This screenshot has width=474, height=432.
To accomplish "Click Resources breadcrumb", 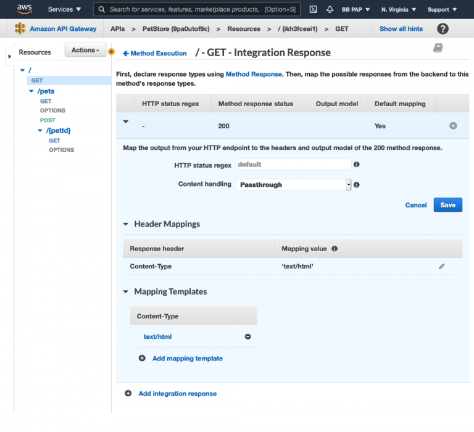I will (244, 29).
